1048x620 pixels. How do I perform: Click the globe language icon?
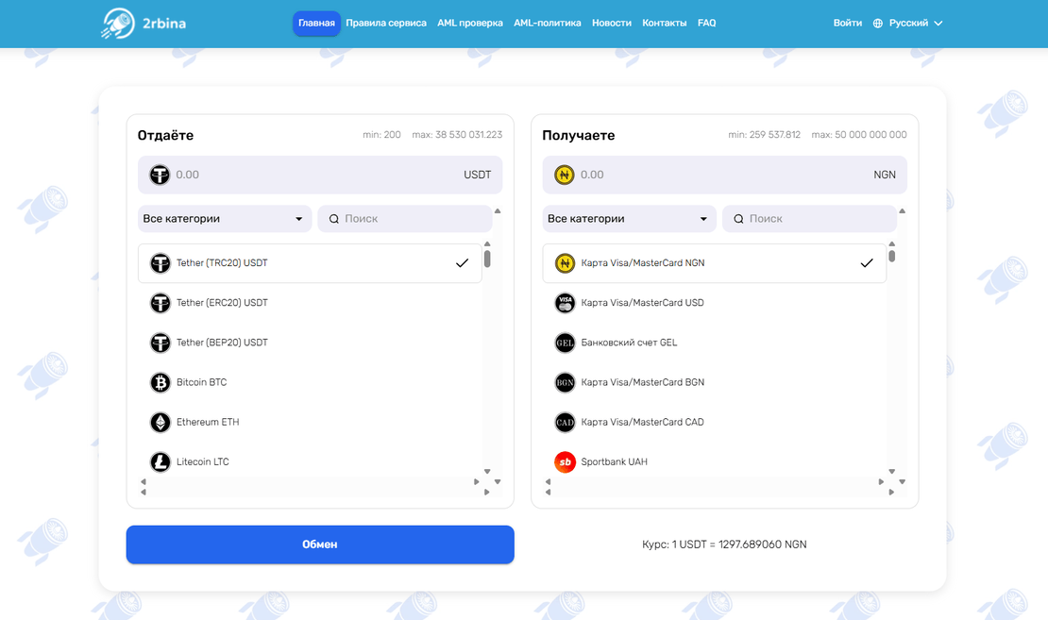(878, 24)
